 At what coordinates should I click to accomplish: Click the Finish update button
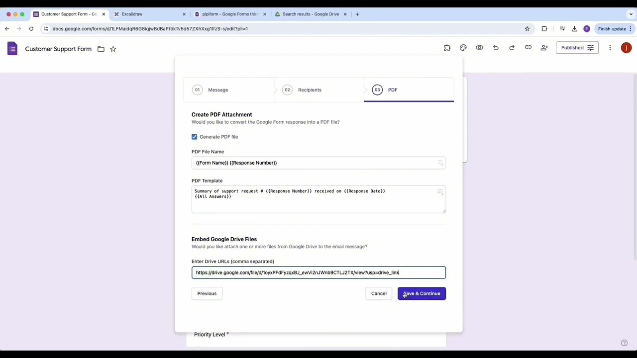tap(615, 29)
